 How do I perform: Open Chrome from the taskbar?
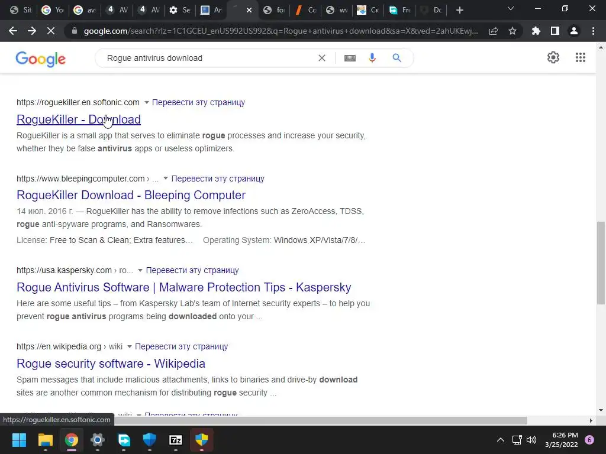tap(72, 440)
